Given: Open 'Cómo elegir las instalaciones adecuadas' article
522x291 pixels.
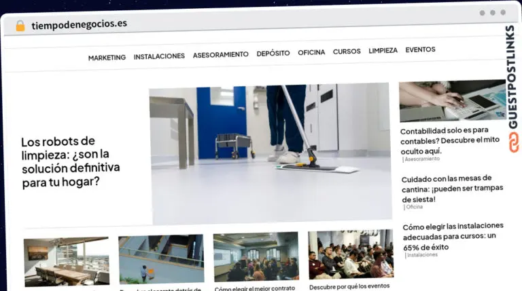Looking at the screenshot, I should (x=453, y=237).
